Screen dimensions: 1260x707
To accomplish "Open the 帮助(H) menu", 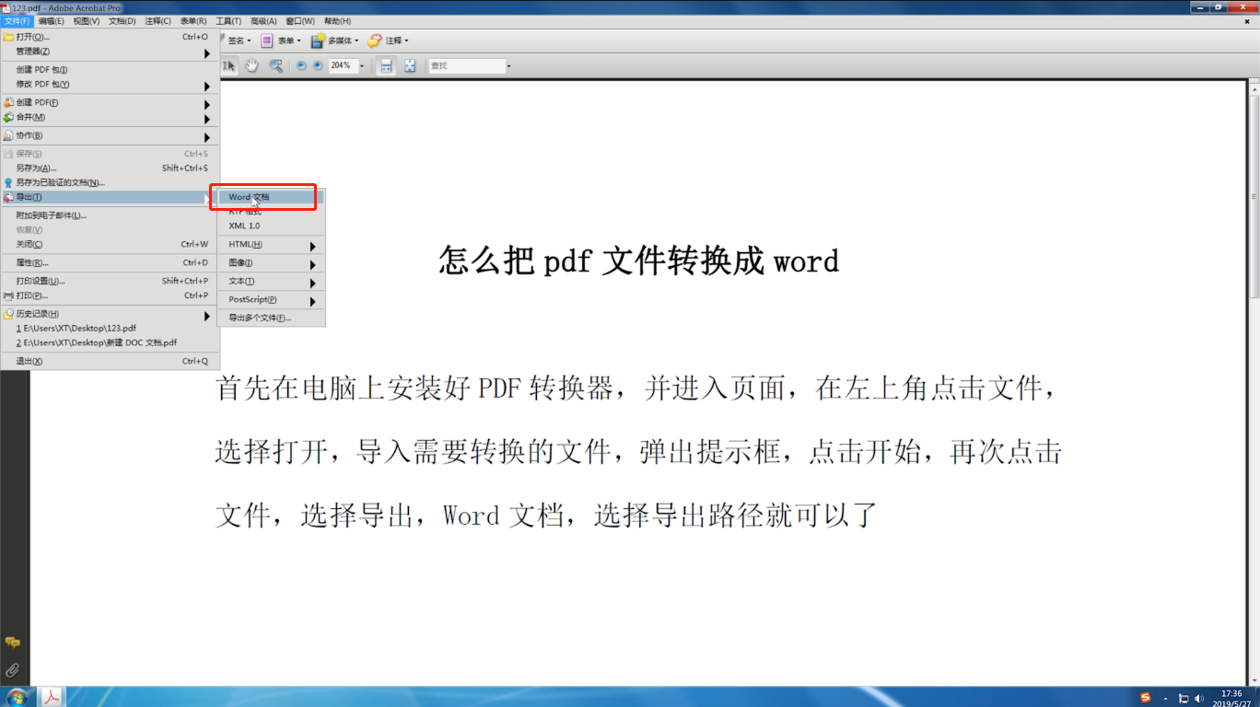I will 337,21.
